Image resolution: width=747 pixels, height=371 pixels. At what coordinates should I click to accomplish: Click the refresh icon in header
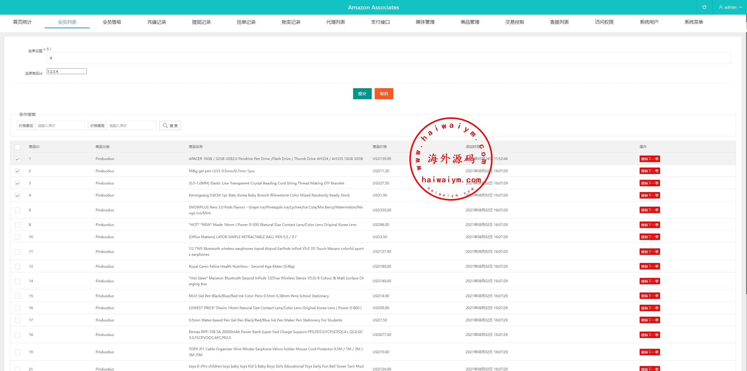(x=704, y=7)
